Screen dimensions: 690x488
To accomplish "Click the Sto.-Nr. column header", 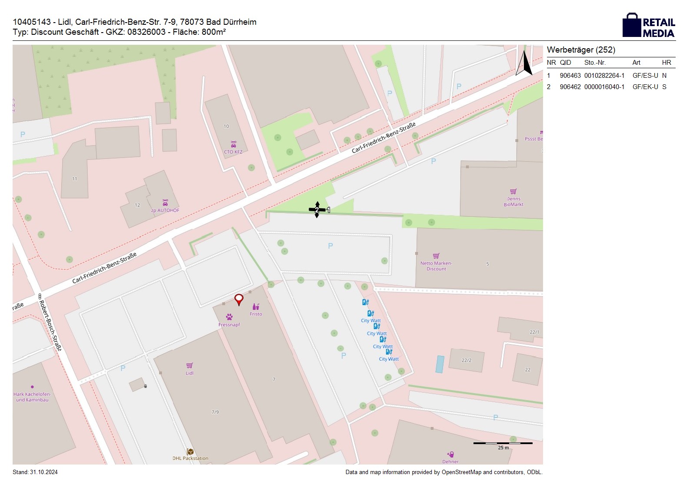I will point(595,63).
